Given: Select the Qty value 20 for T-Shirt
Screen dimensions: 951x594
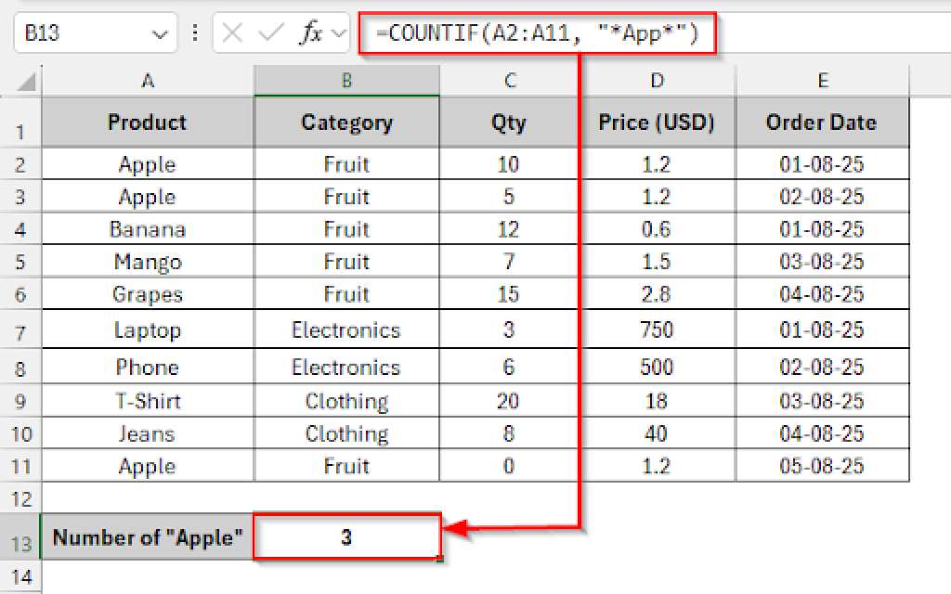Looking at the screenshot, I should coord(509,400).
